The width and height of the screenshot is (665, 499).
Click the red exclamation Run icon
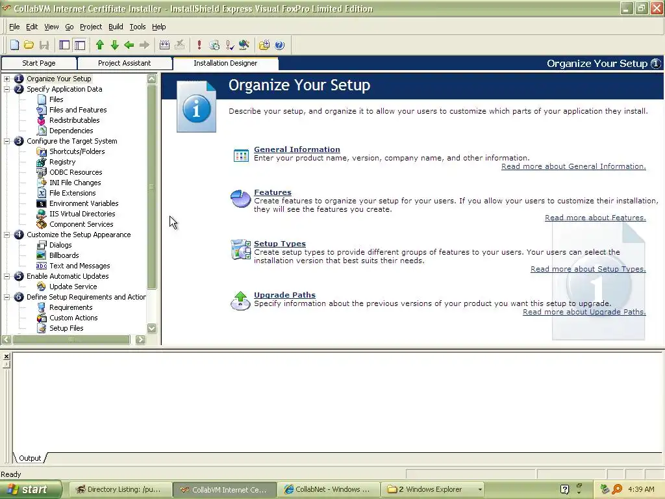coord(199,45)
